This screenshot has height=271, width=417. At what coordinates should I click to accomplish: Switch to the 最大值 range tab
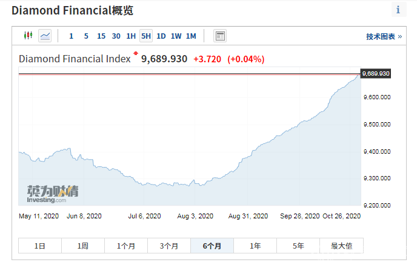[x=341, y=246]
